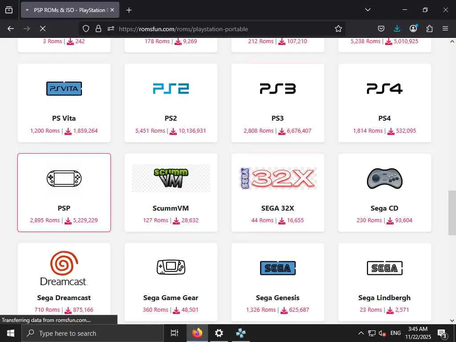The width and height of the screenshot is (456, 342).
Task: Stop loading the page
Action: coord(42,28)
